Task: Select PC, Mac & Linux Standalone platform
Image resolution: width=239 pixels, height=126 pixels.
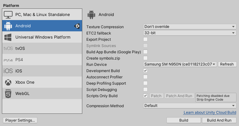Action: [42, 14]
